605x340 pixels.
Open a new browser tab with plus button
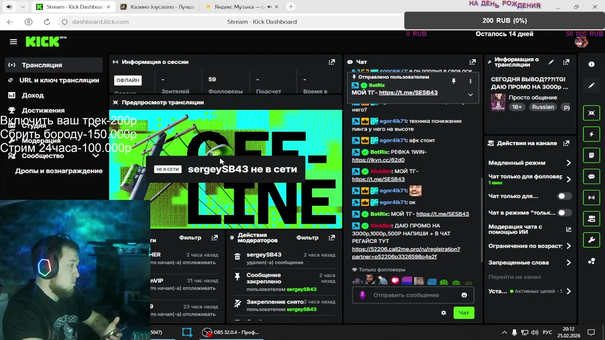pos(291,7)
